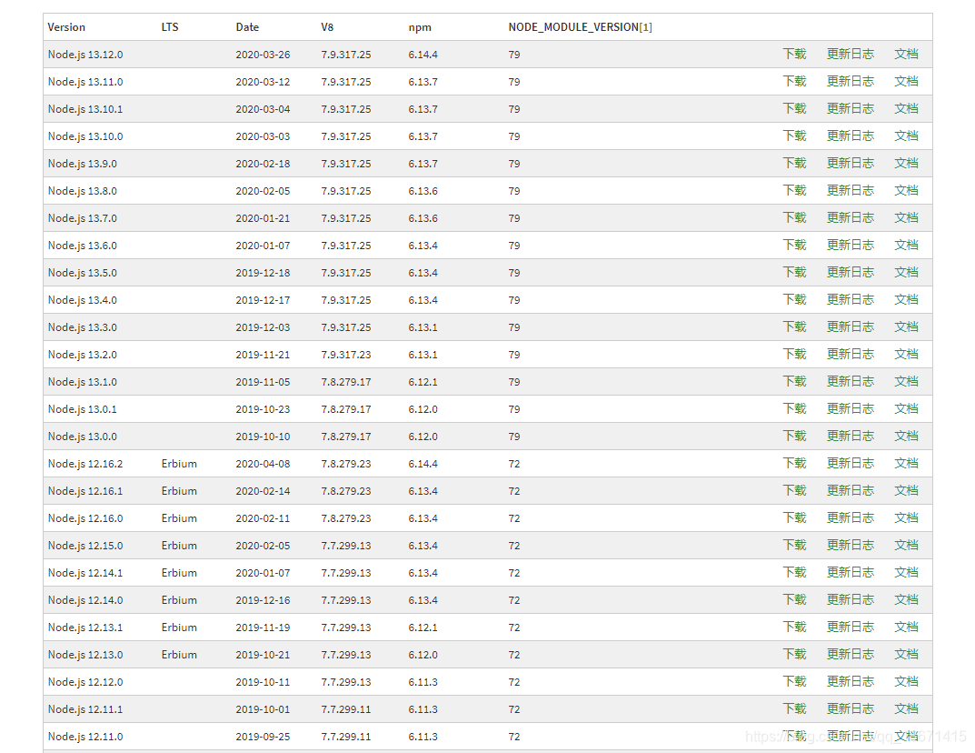Click Erbium label in Node.js 12.13.0 row
The image size is (975, 753).
[x=179, y=655]
